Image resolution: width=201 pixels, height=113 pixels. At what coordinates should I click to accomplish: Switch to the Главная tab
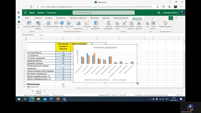(x=38, y=18)
